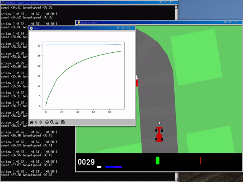Click the red race car
This screenshot has width=243, height=182.
(x=159, y=135)
